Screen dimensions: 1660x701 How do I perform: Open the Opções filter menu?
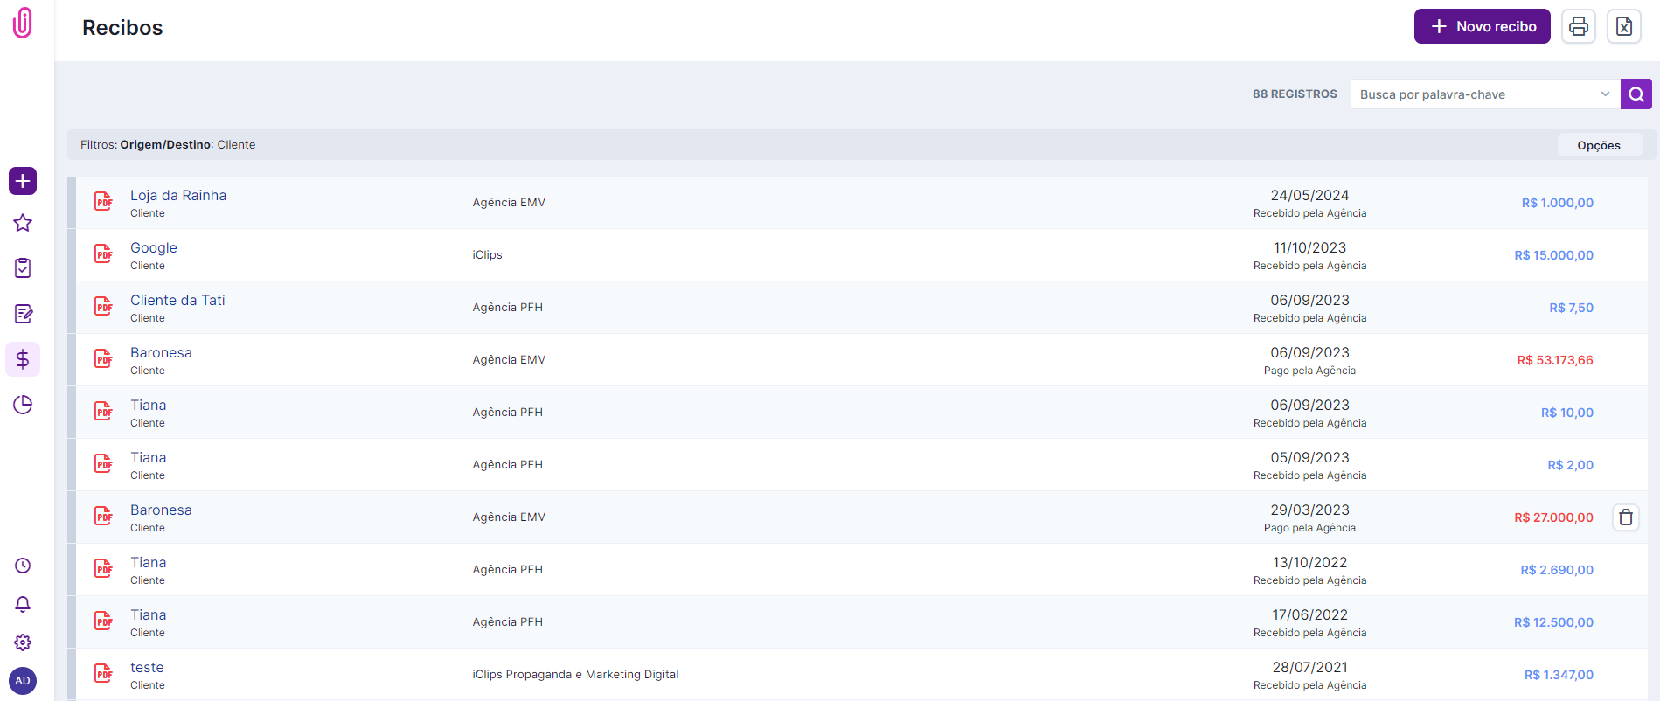[1599, 145]
